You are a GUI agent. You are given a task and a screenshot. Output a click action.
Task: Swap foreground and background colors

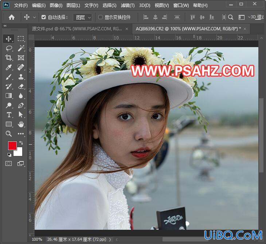[21, 143]
